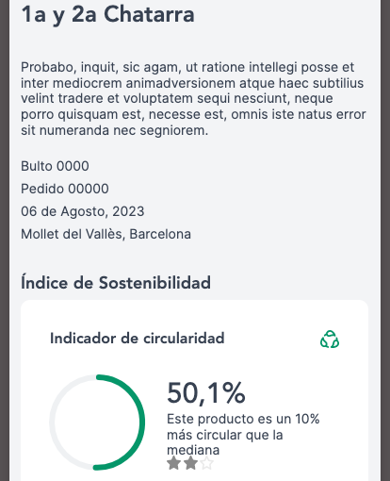The image size is (390, 481).
Task: Click the 'Indicador de circularidad' card title
Action: pyautogui.click(x=138, y=339)
